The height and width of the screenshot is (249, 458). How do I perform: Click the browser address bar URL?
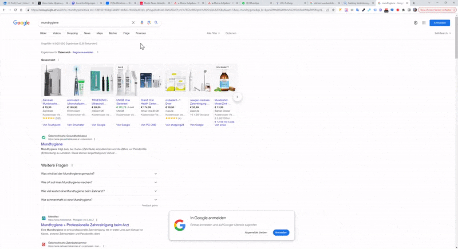[x=177, y=10]
